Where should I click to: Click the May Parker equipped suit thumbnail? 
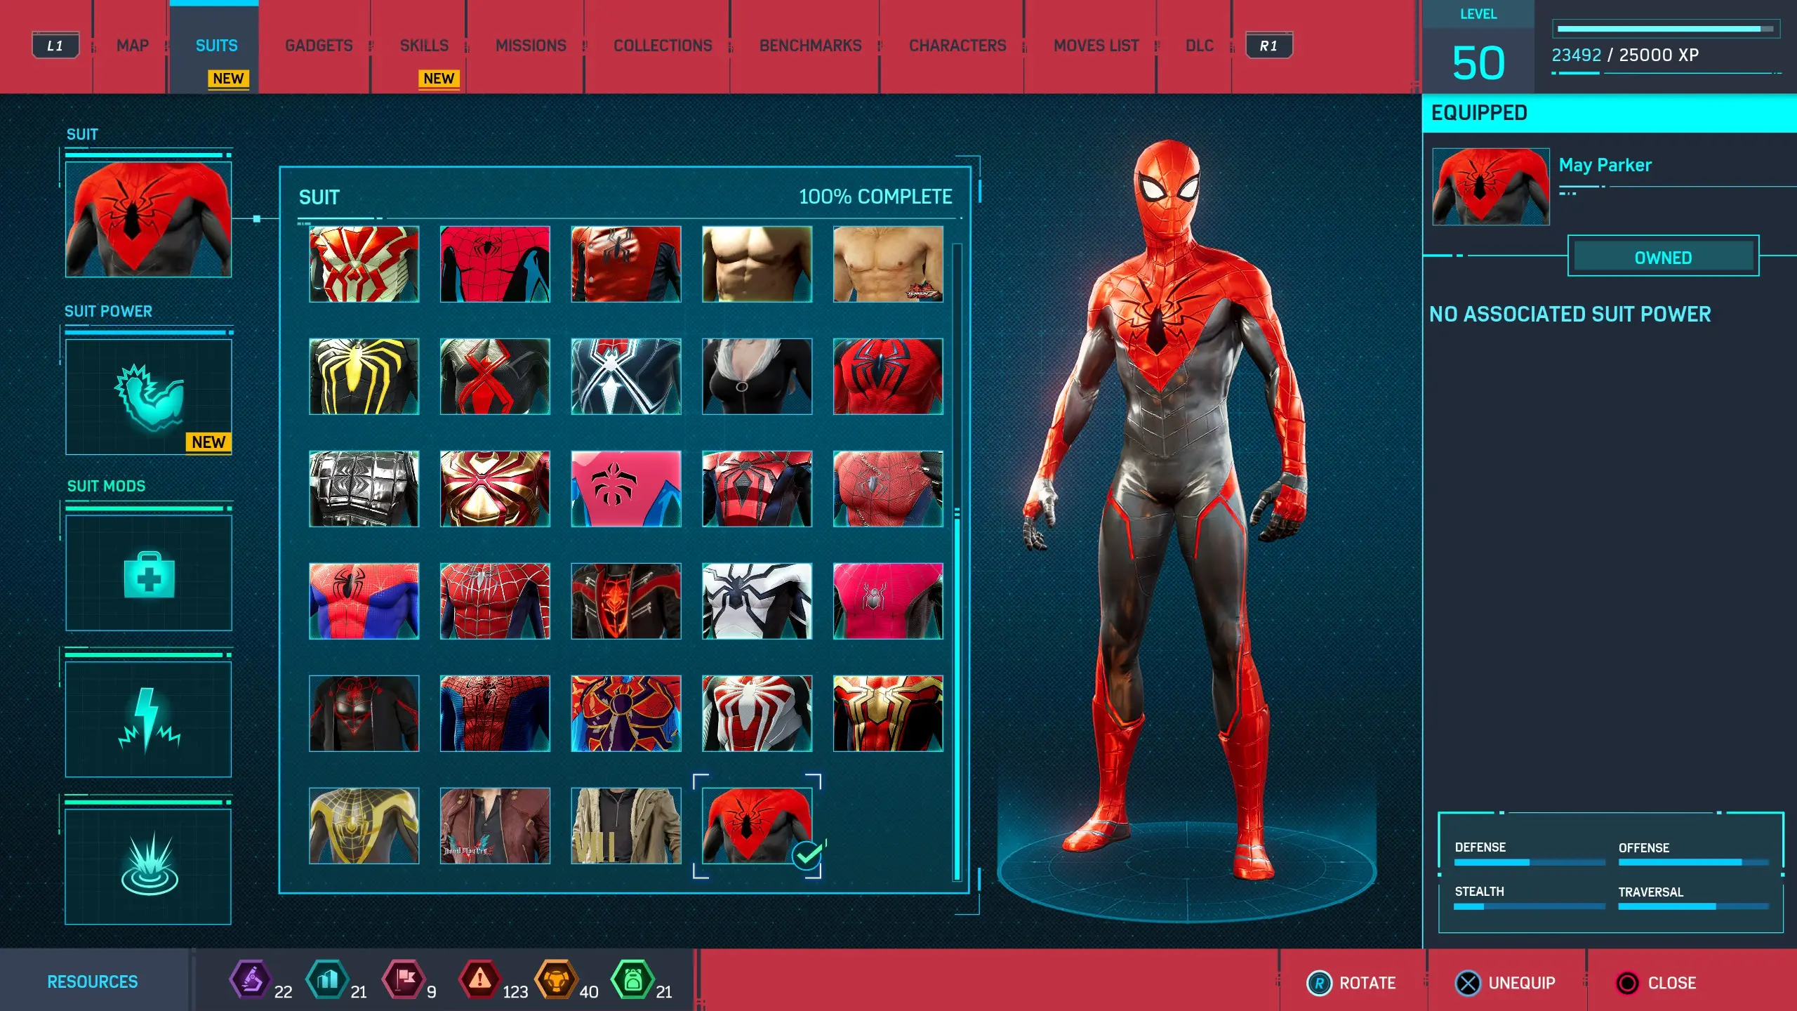[1490, 186]
